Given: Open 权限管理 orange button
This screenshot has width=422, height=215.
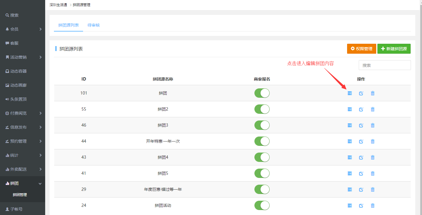Looking at the screenshot, I should click(x=361, y=49).
